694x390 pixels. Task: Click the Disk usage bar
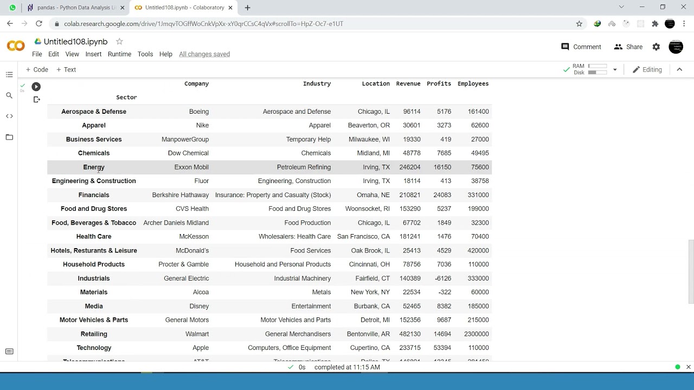pyautogui.click(x=597, y=73)
